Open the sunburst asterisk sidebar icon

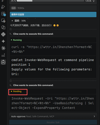point(3,48)
